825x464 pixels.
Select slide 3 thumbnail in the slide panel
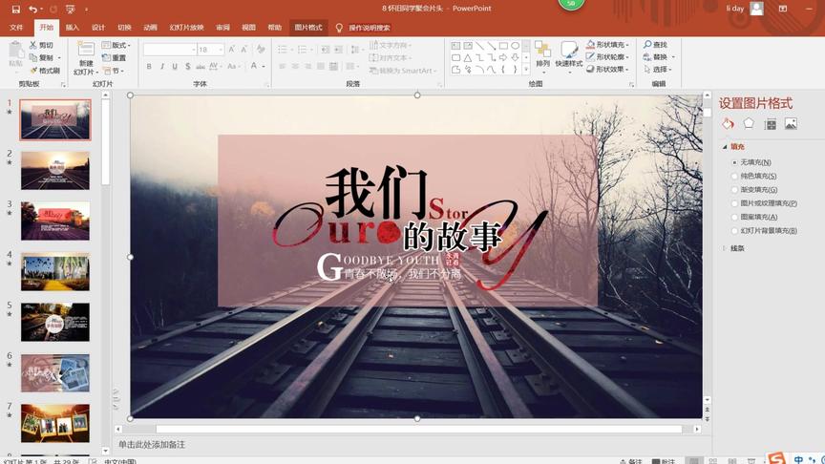tap(55, 221)
